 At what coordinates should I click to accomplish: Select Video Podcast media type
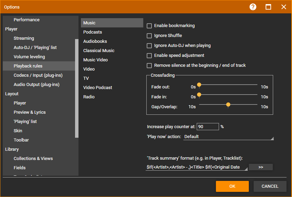pos(112,87)
